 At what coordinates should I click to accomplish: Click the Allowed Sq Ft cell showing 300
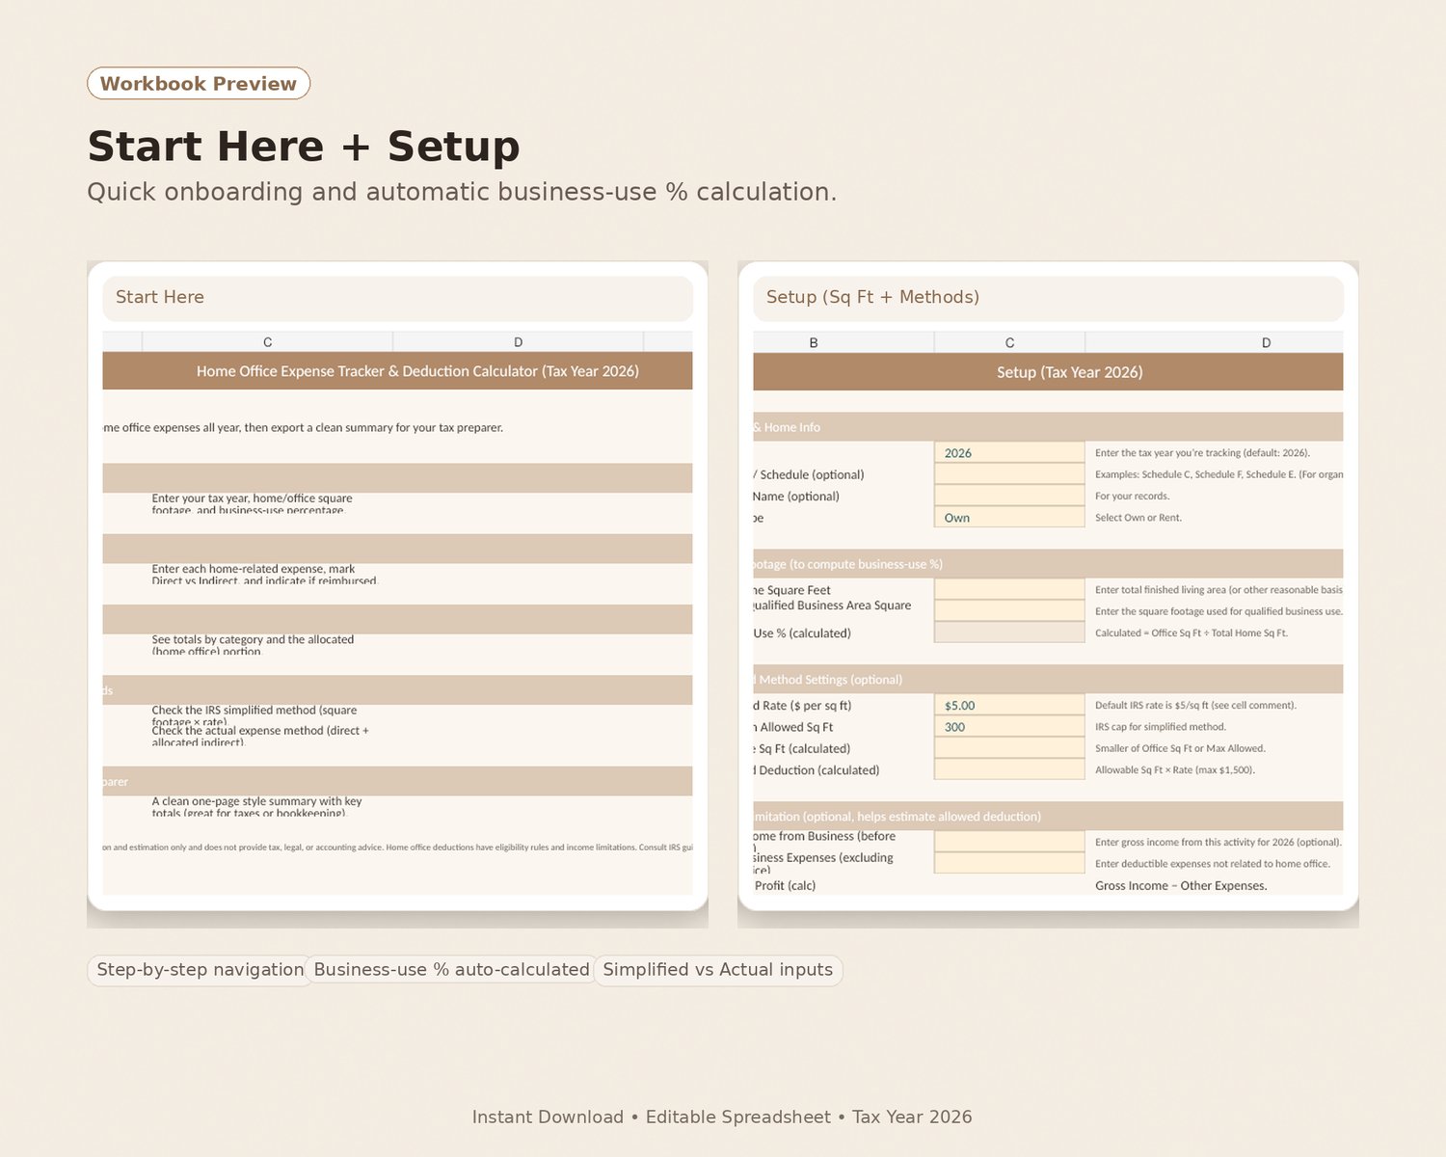(1009, 727)
